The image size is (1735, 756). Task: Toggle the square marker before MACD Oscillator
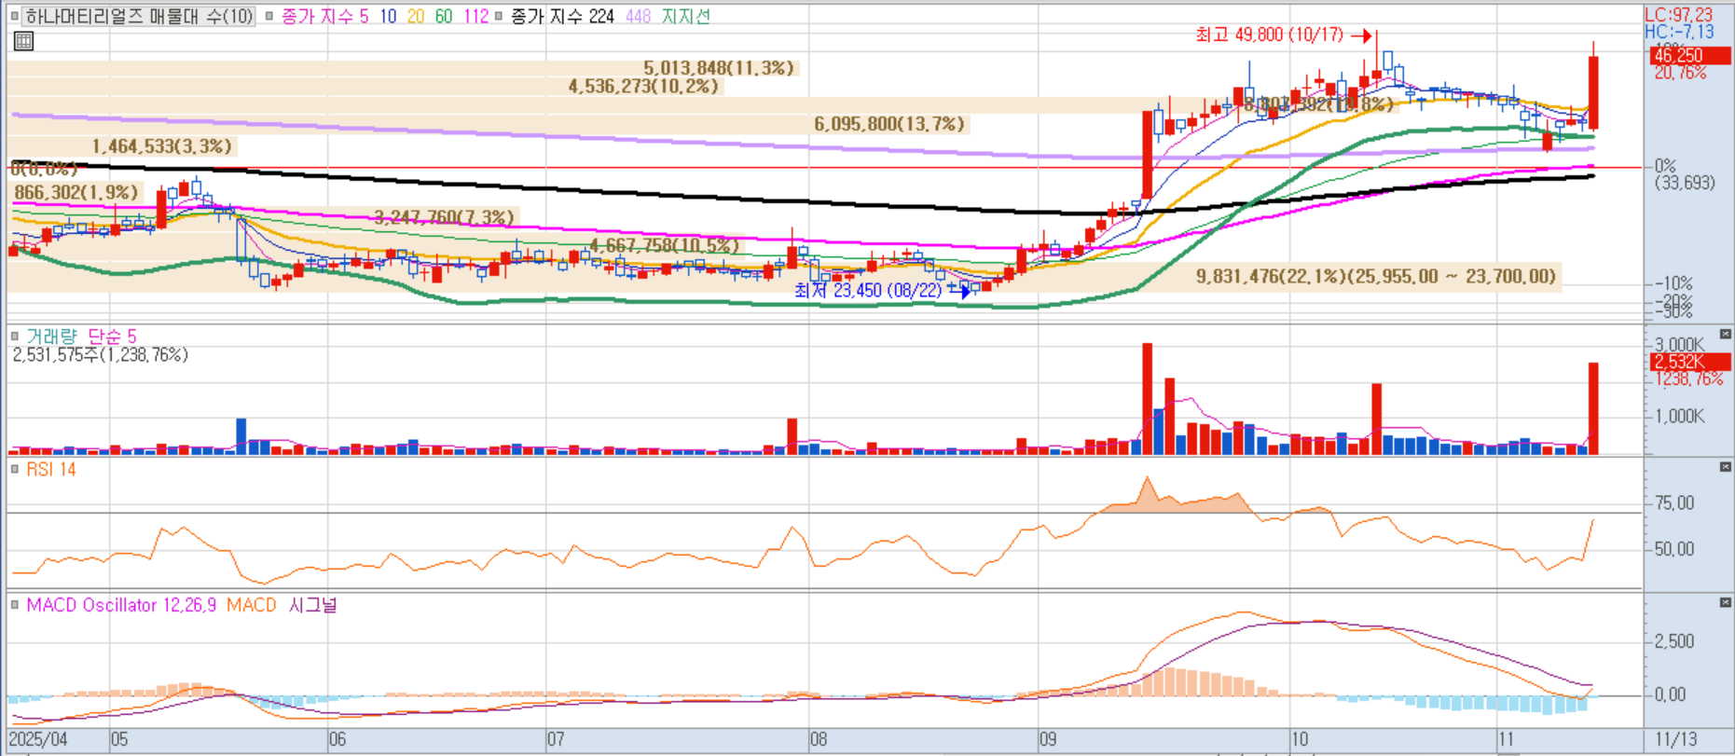coord(15,605)
